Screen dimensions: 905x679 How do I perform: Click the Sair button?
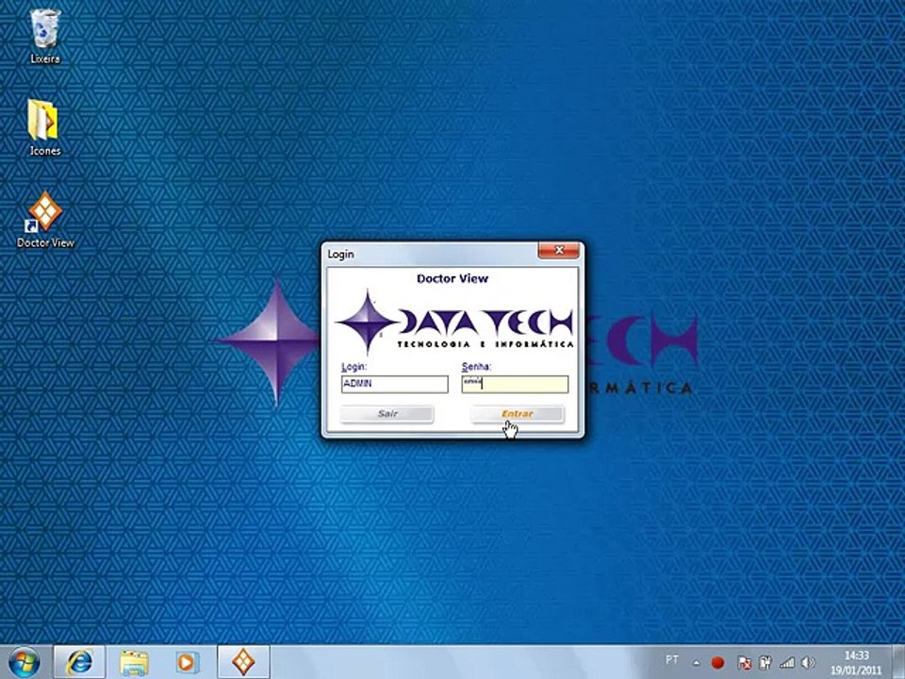click(387, 414)
